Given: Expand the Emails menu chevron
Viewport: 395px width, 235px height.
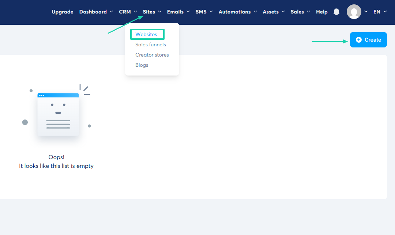Looking at the screenshot, I should click(188, 12).
